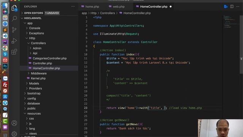This screenshot has width=243, height=137.
Task: Select the HomeController.php editor tab
Action: [154, 7]
